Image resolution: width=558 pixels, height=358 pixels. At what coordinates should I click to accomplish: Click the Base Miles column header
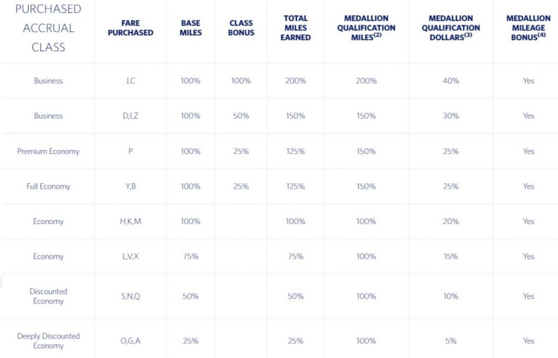point(191,28)
